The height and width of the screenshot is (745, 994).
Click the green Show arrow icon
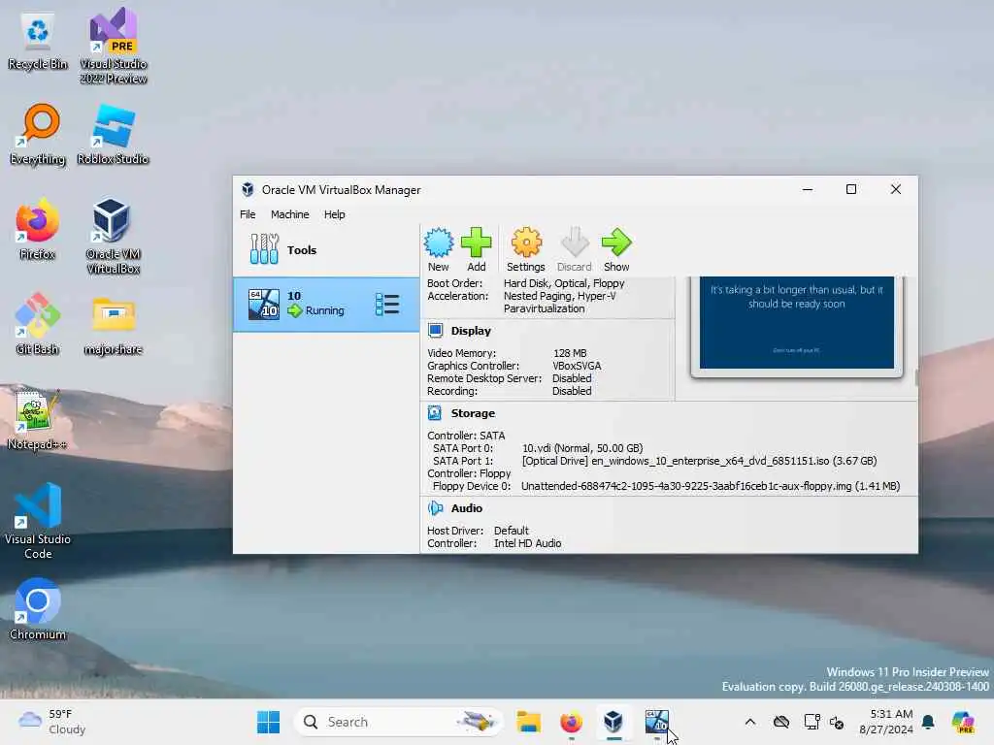[616, 243]
